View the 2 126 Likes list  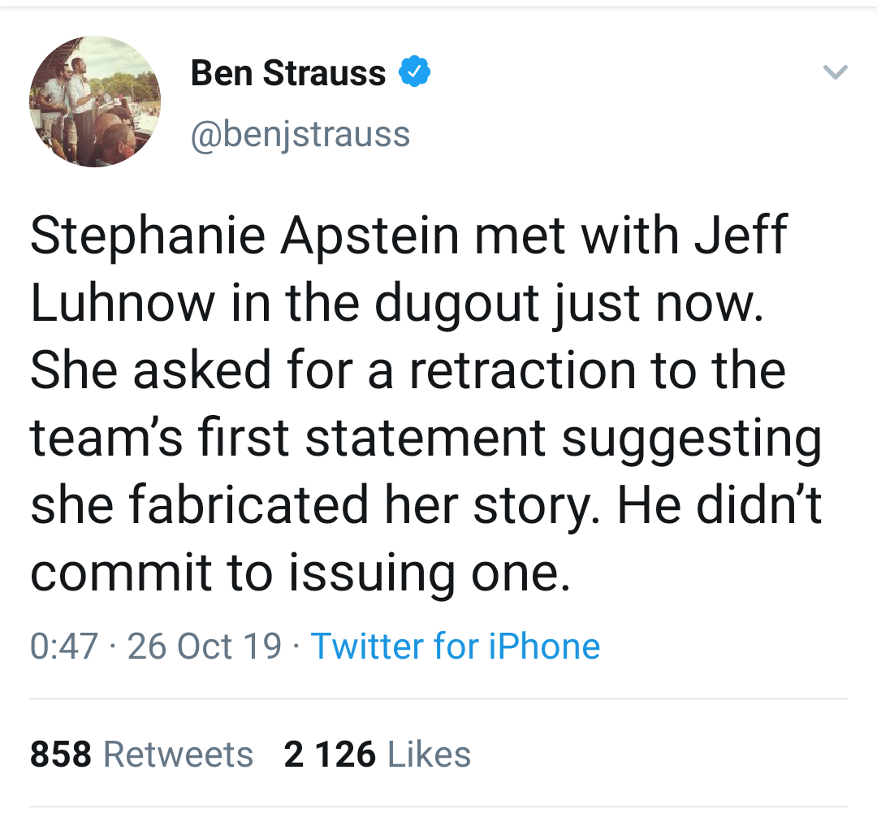[x=377, y=754]
